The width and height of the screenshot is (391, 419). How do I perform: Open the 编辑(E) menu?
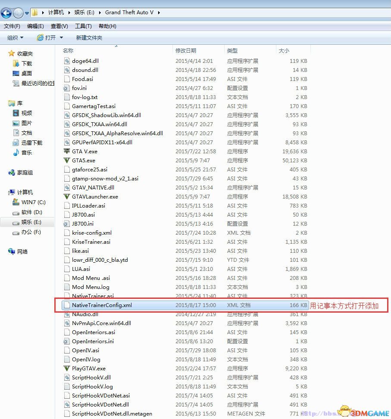[35, 26]
